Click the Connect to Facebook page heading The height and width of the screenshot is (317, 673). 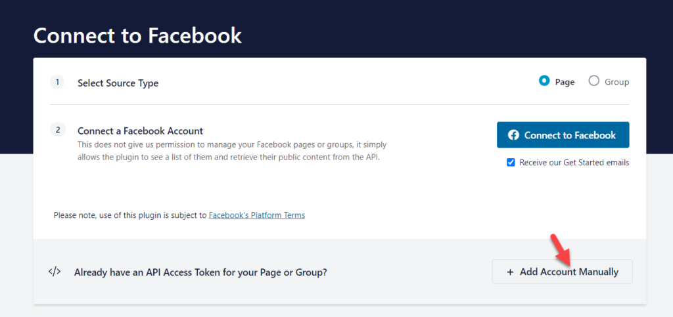point(137,36)
